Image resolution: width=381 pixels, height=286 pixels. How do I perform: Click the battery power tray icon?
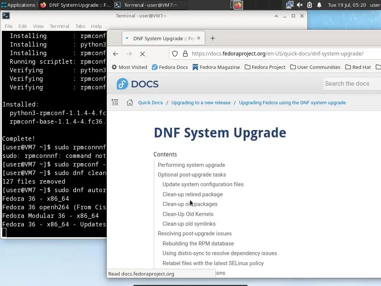pyautogui.click(x=310, y=5)
